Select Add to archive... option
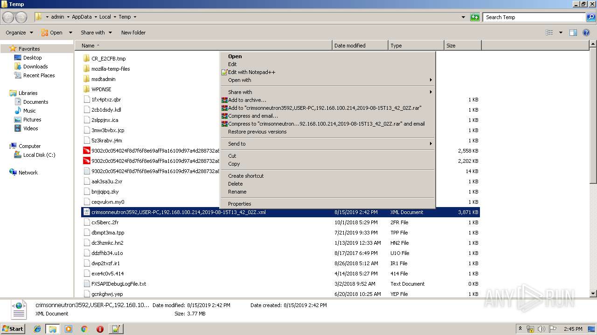The height and width of the screenshot is (335, 597). coord(327,100)
